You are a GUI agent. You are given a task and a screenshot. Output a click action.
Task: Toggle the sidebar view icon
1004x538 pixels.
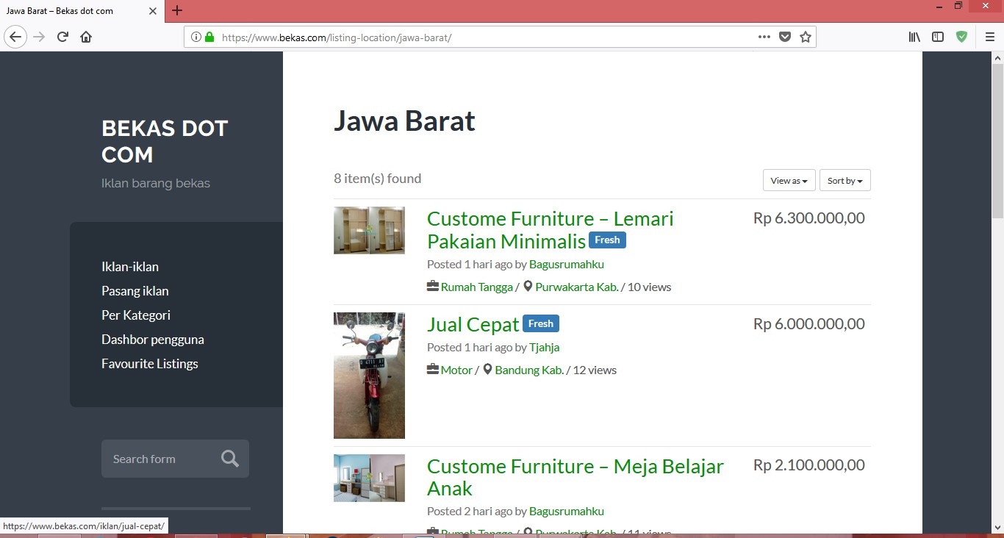(938, 37)
